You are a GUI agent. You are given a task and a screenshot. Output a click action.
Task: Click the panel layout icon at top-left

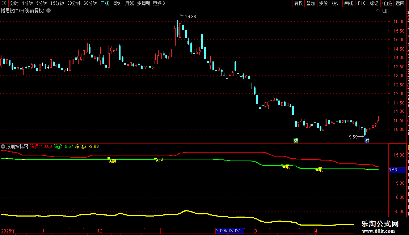[4, 3]
